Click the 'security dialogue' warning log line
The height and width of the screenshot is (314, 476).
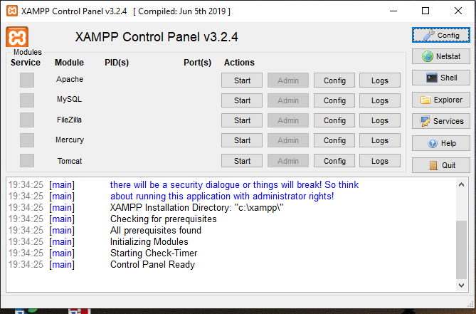coord(234,184)
